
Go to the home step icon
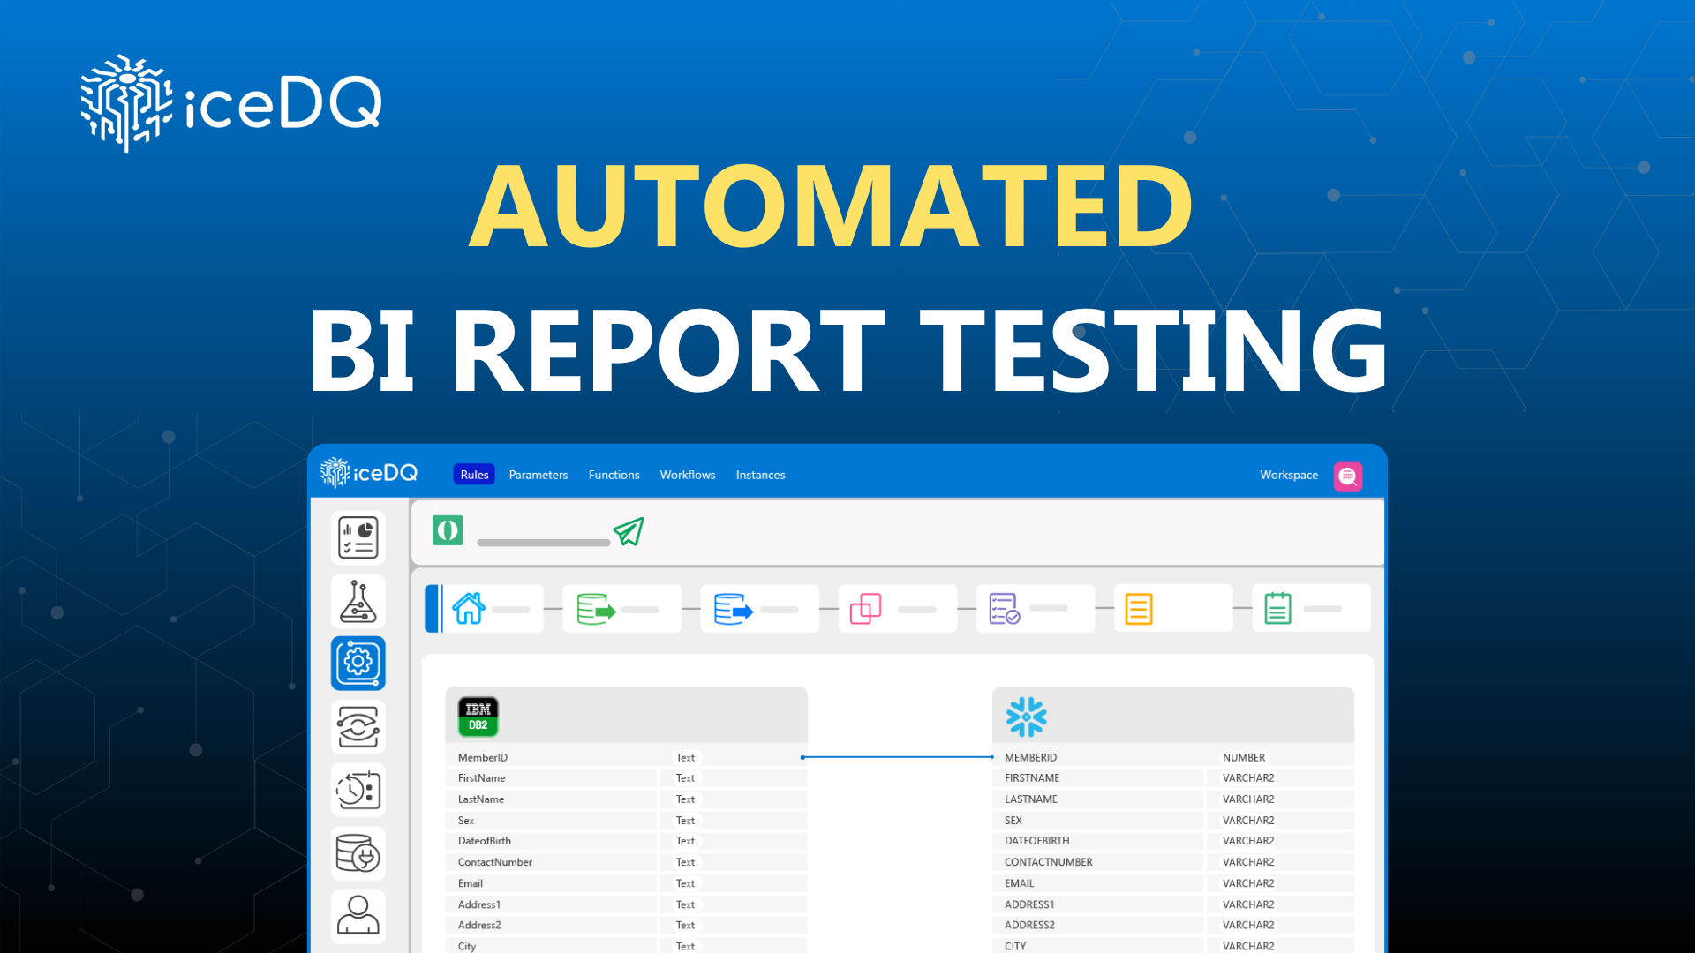coord(469,608)
